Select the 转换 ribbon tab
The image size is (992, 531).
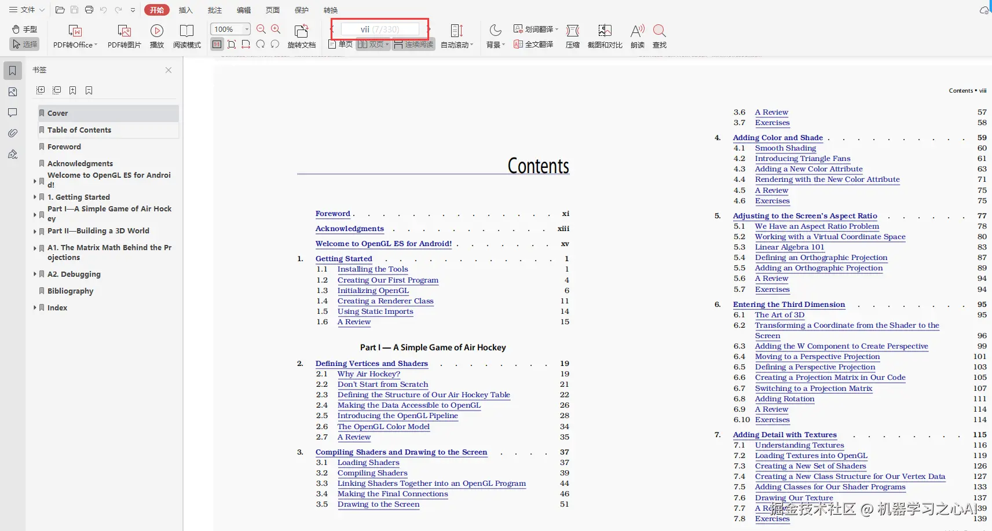[331, 10]
